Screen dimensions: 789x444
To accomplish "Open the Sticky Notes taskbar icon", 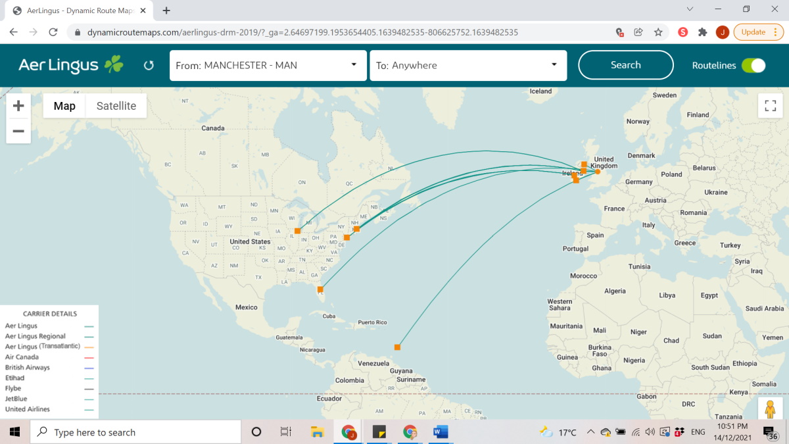I will 379,432.
